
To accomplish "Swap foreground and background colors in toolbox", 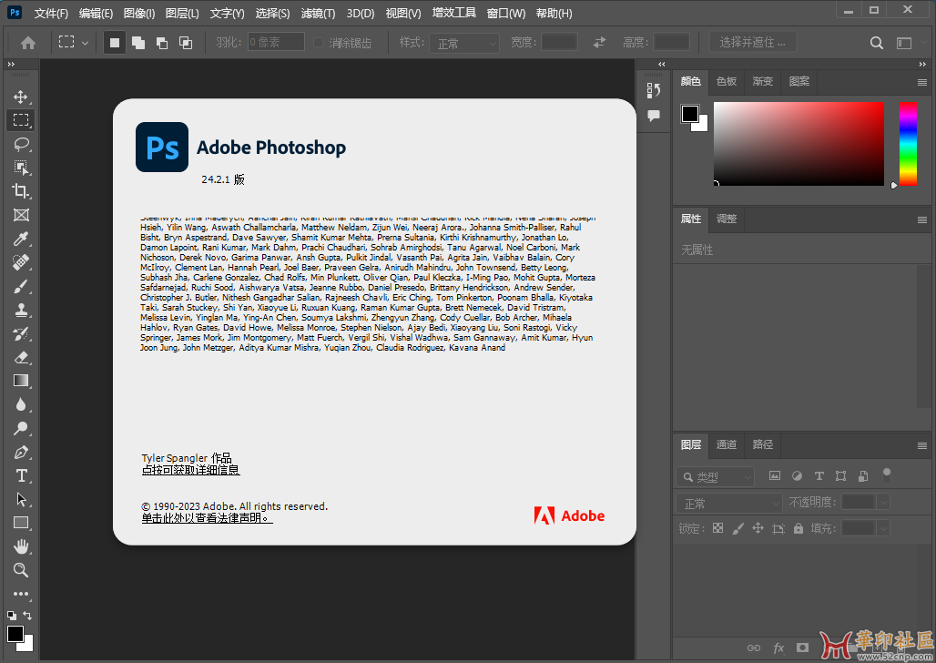I will click(27, 615).
